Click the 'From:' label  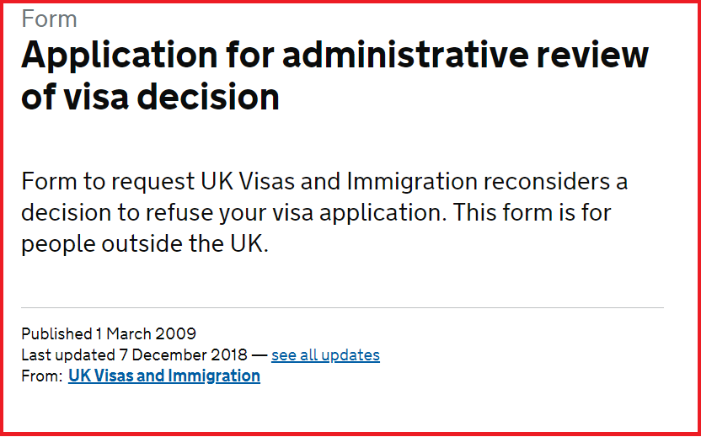pyautogui.click(x=41, y=376)
